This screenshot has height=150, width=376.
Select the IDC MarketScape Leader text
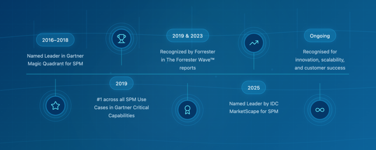point(253,107)
